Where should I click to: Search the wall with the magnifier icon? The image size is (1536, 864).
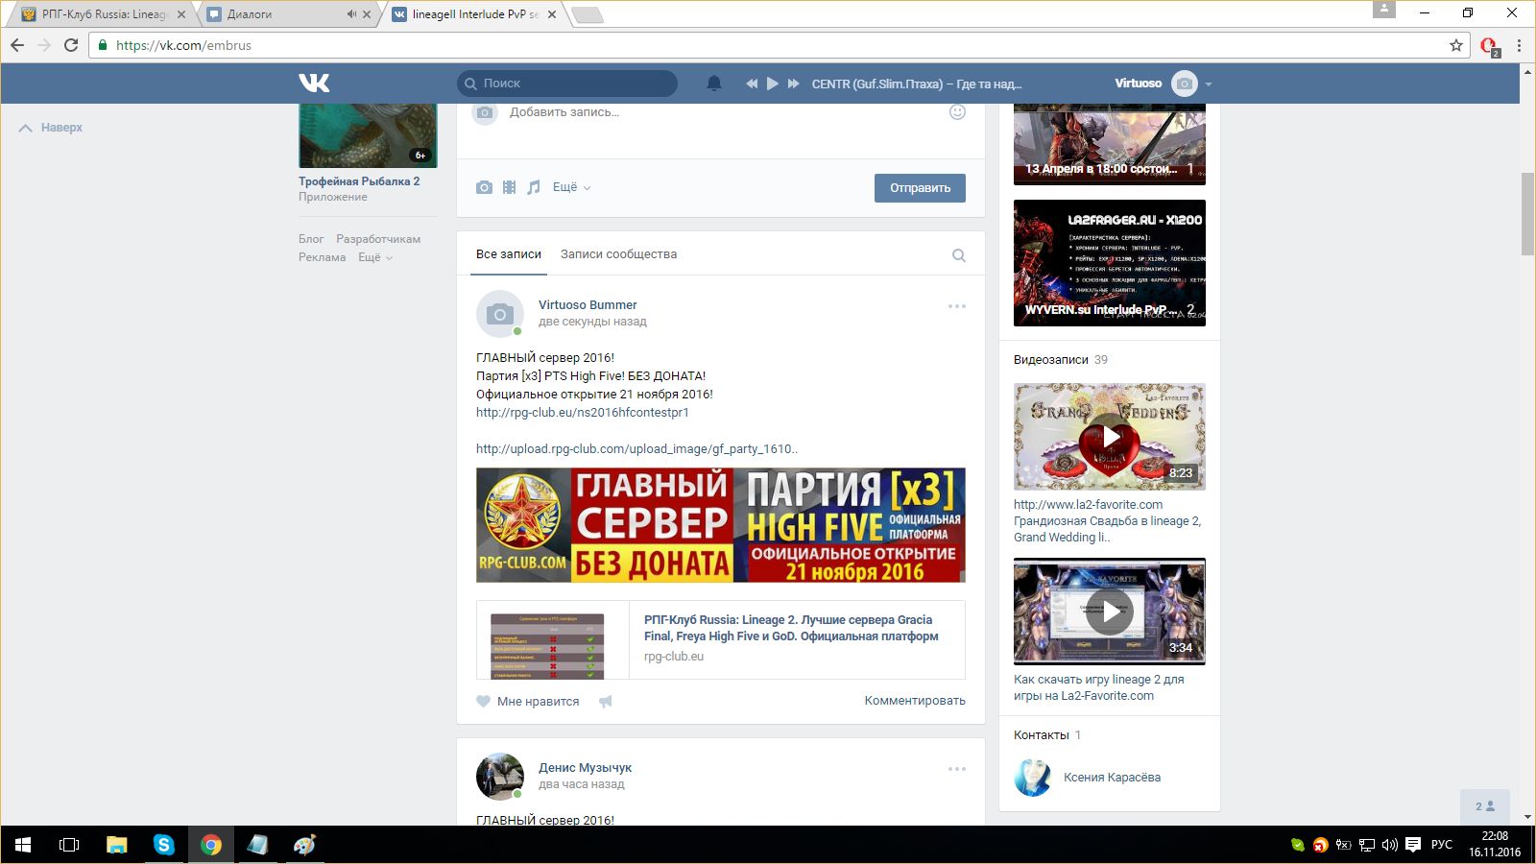click(x=958, y=255)
